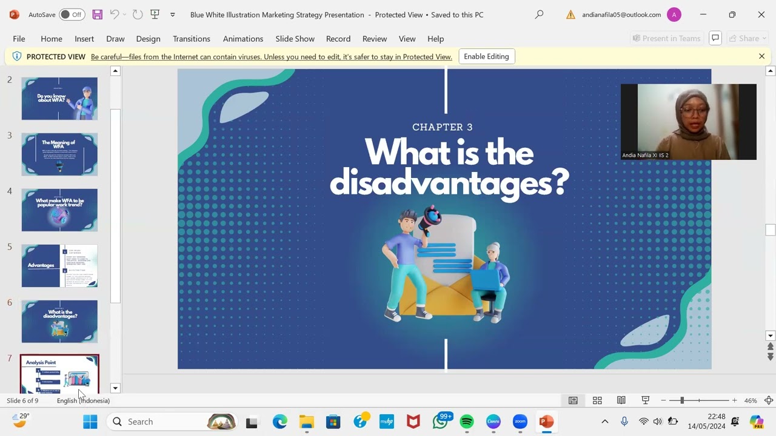Viewport: 776px width, 436px height.
Task: Open Zoom app from taskbar
Action: pyautogui.click(x=520, y=421)
